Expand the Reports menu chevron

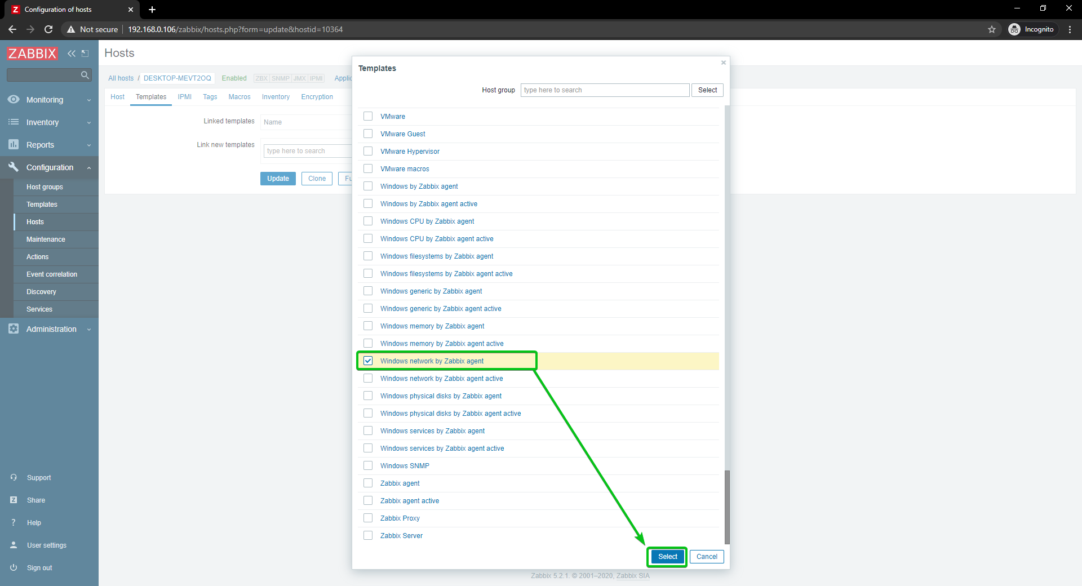pyautogui.click(x=89, y=145)
